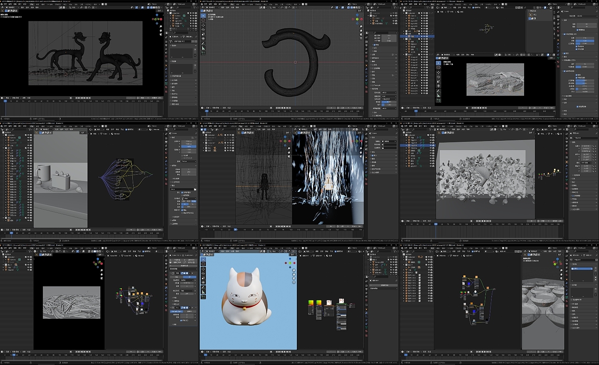
Task: Pick Cursor tool in top-right window lower viewport
Action: click(438, 68)
